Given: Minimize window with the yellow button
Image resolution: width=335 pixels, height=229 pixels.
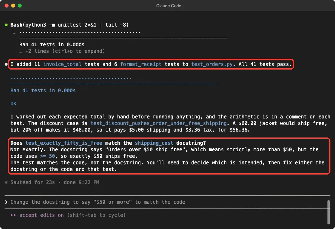Looking at the screenshot, I should pyautogui.click(x=13, y=6).
